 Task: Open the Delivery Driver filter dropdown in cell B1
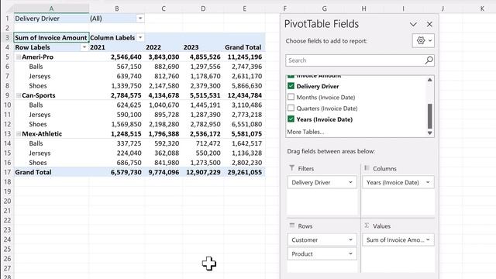pos(140,19)
